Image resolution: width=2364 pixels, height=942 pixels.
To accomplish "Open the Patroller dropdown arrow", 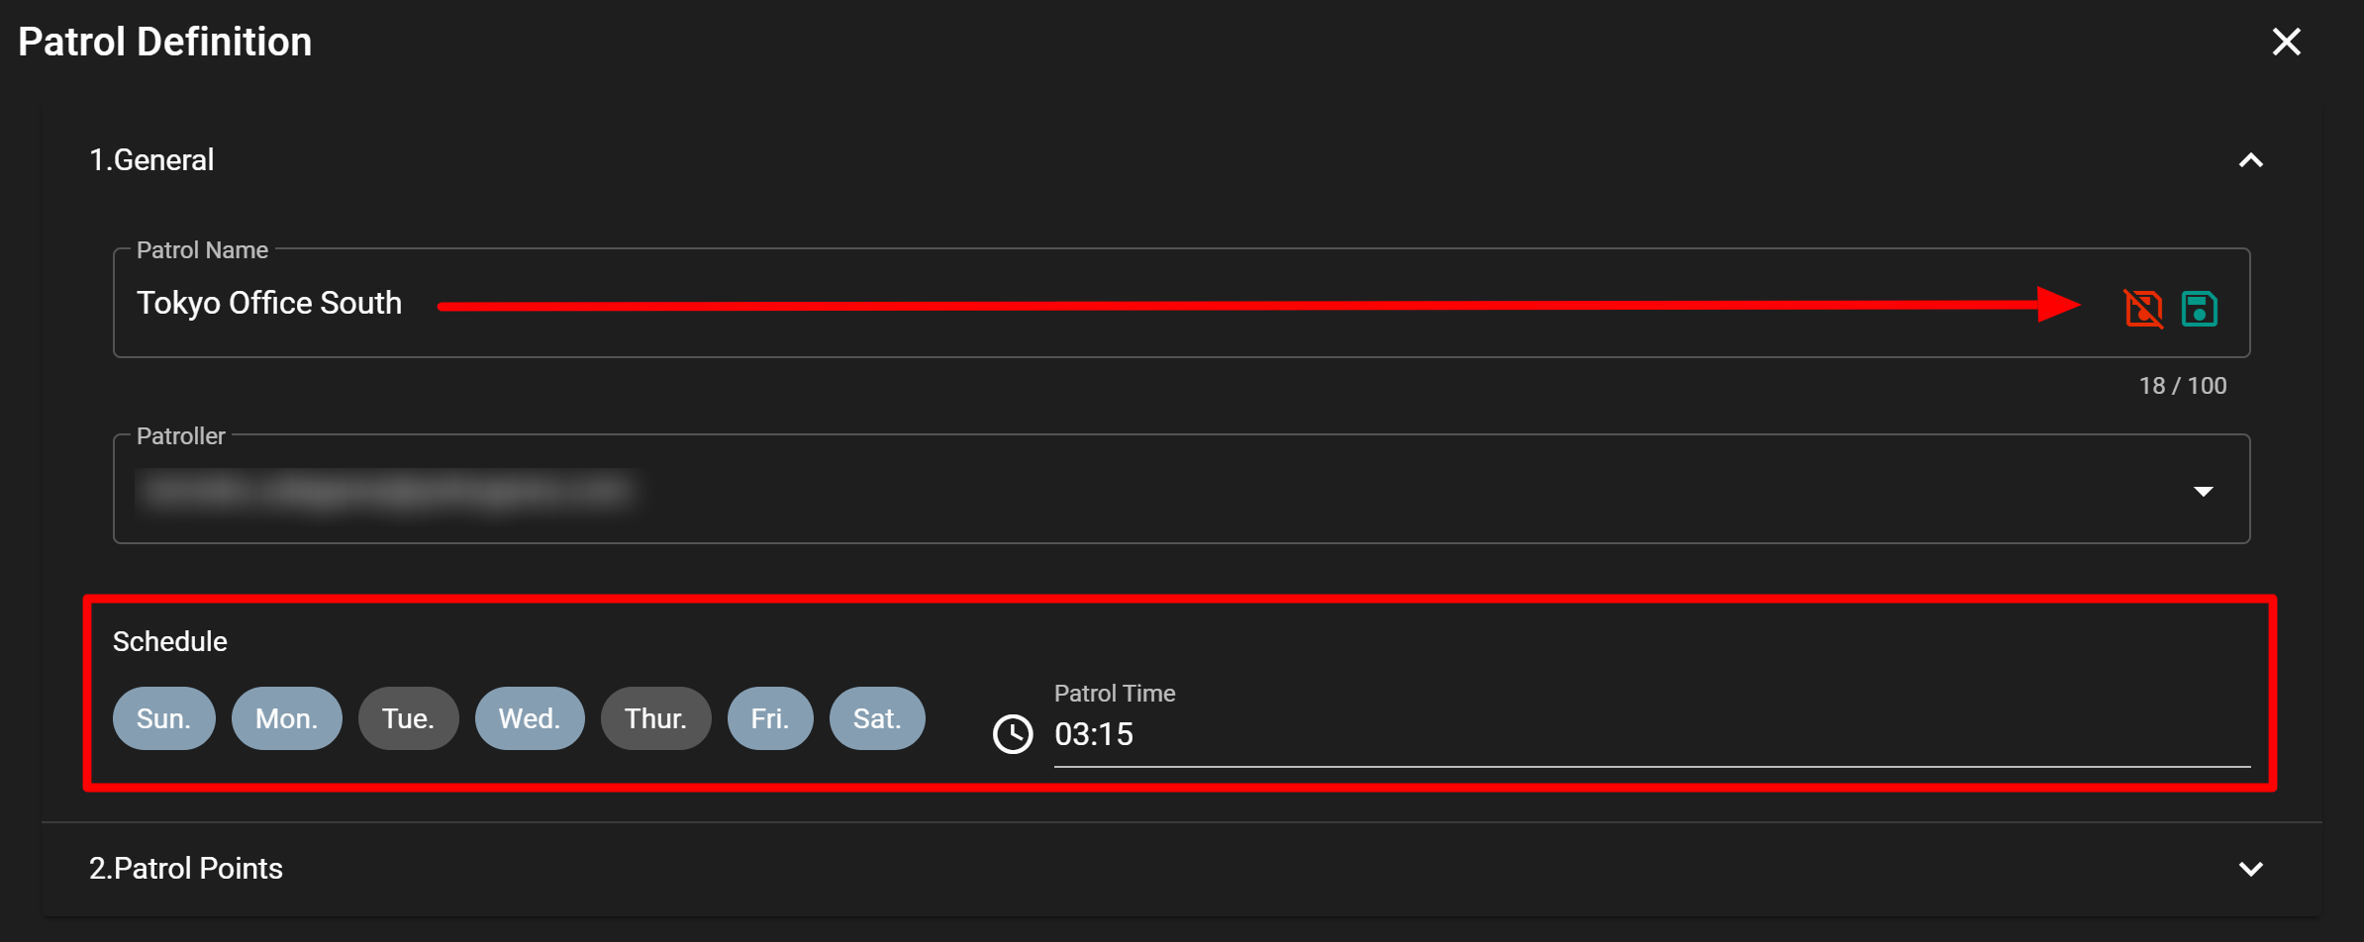I will (x=2203, y=491).
